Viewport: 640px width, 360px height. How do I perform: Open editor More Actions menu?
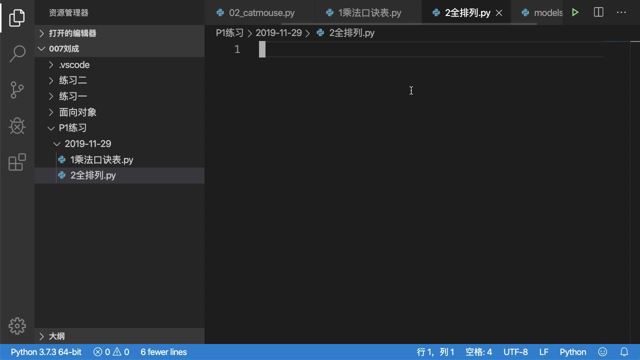[x=621, y=12]
